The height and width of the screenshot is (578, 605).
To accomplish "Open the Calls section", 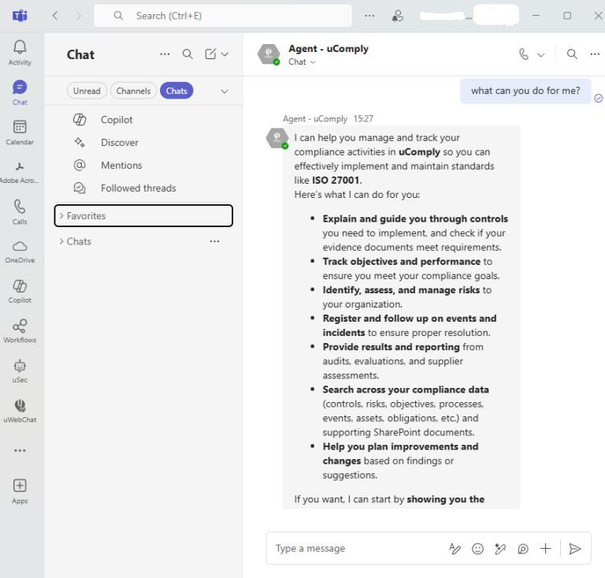I will 20,211.
